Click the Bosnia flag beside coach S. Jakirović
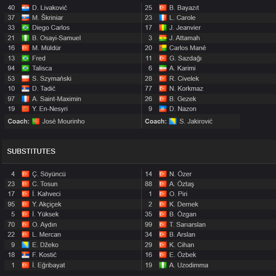Screen dimensions: 276x276 173,121
